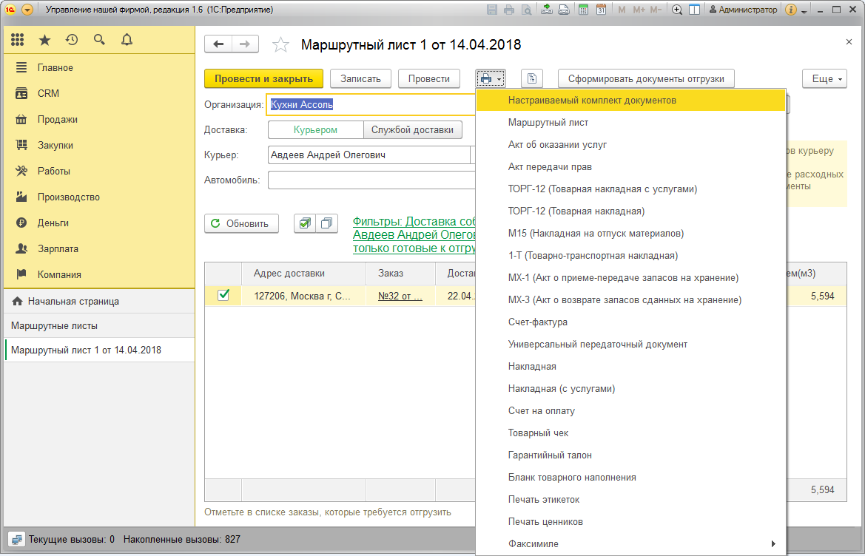Choose Настраиваемый комплект документов
This screenshot has height=556, width=865.
pos(630,101)
